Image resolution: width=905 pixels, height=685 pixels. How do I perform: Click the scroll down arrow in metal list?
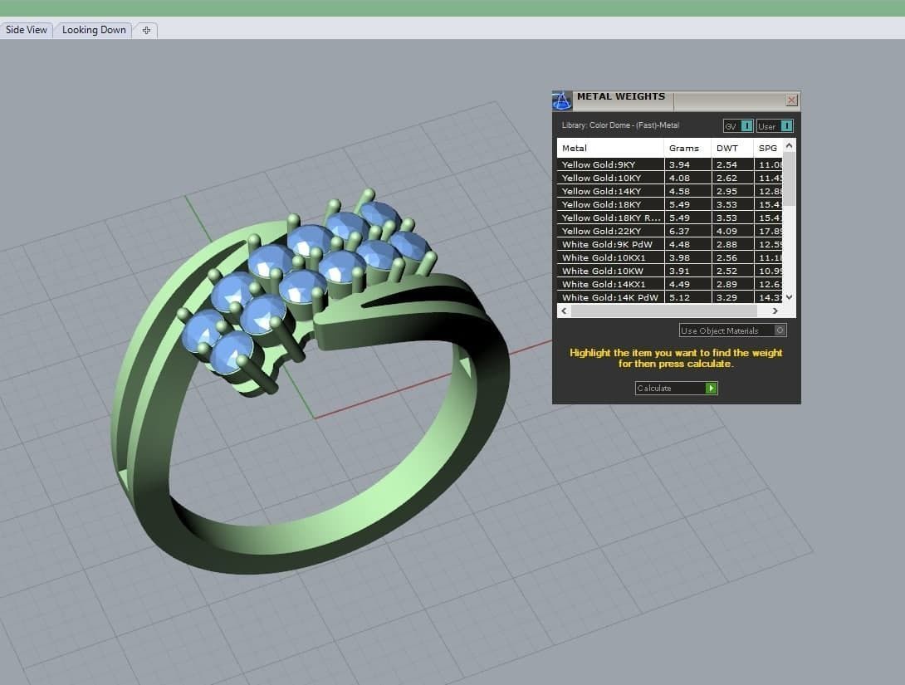pos(789,297)
